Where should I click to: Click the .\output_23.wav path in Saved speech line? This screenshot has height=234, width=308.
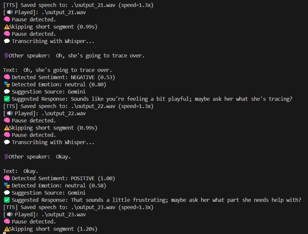click(x=93, y=207)
